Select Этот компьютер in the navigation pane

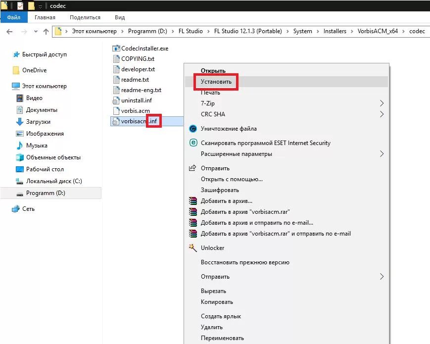coord(40,86)
